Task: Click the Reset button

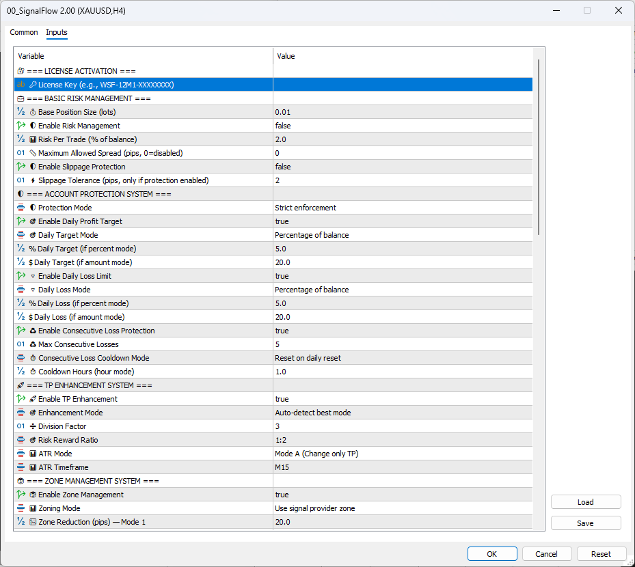Action: click(x=601, y=553)
